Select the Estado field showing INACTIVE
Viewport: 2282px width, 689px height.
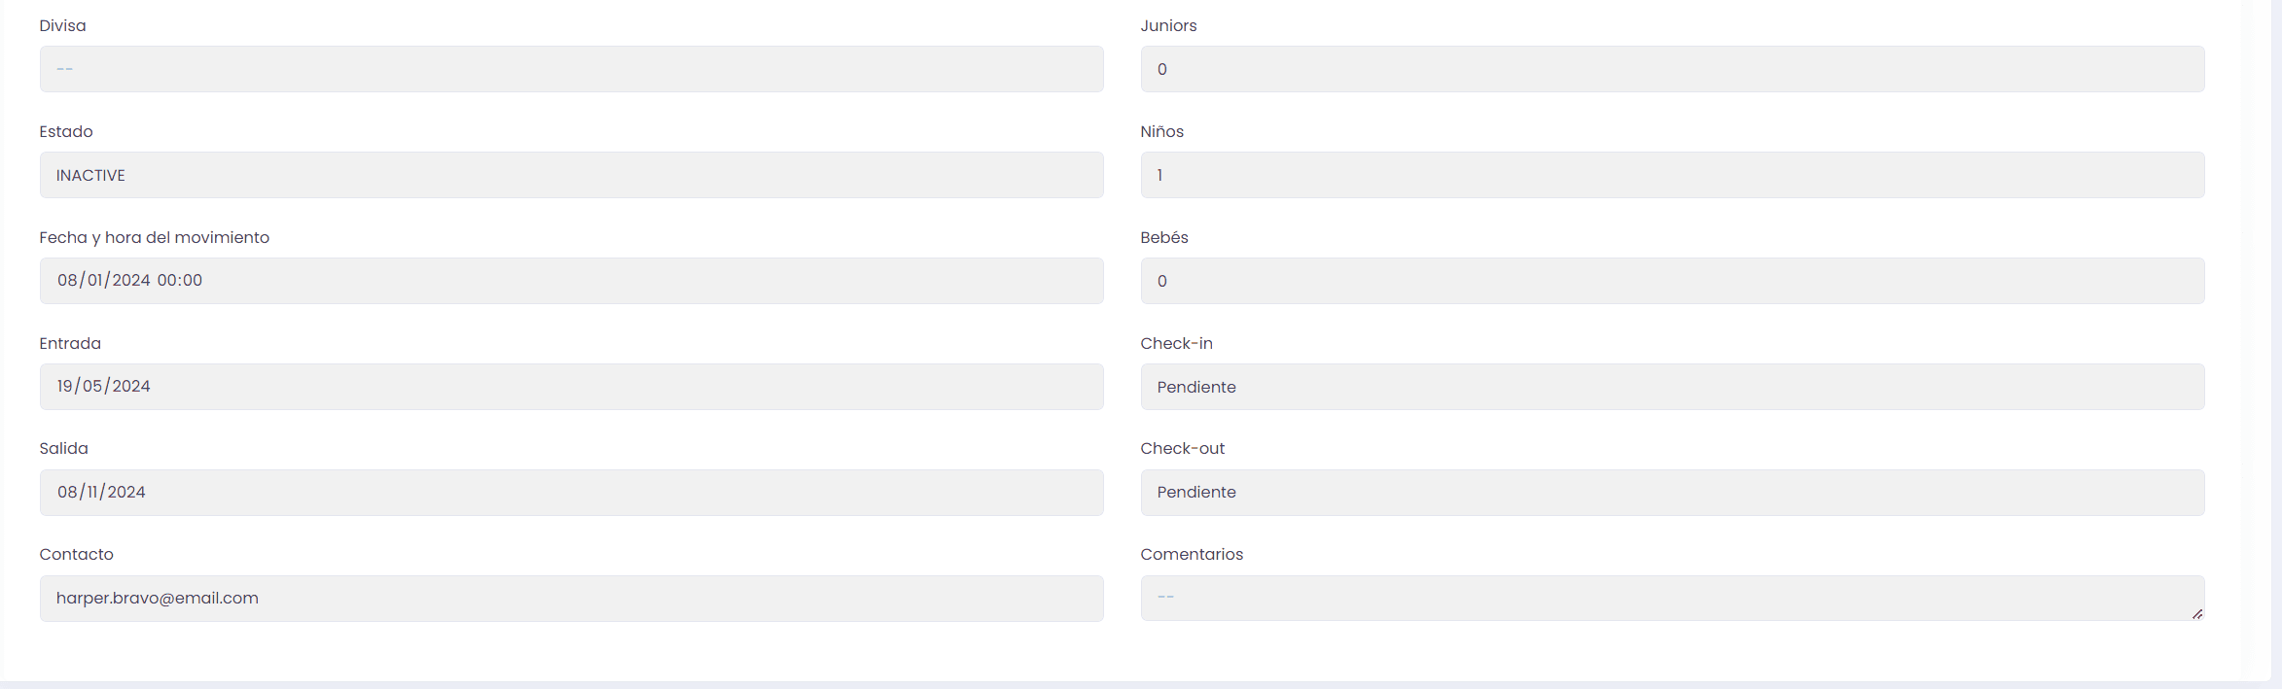(x=571, y=175)
